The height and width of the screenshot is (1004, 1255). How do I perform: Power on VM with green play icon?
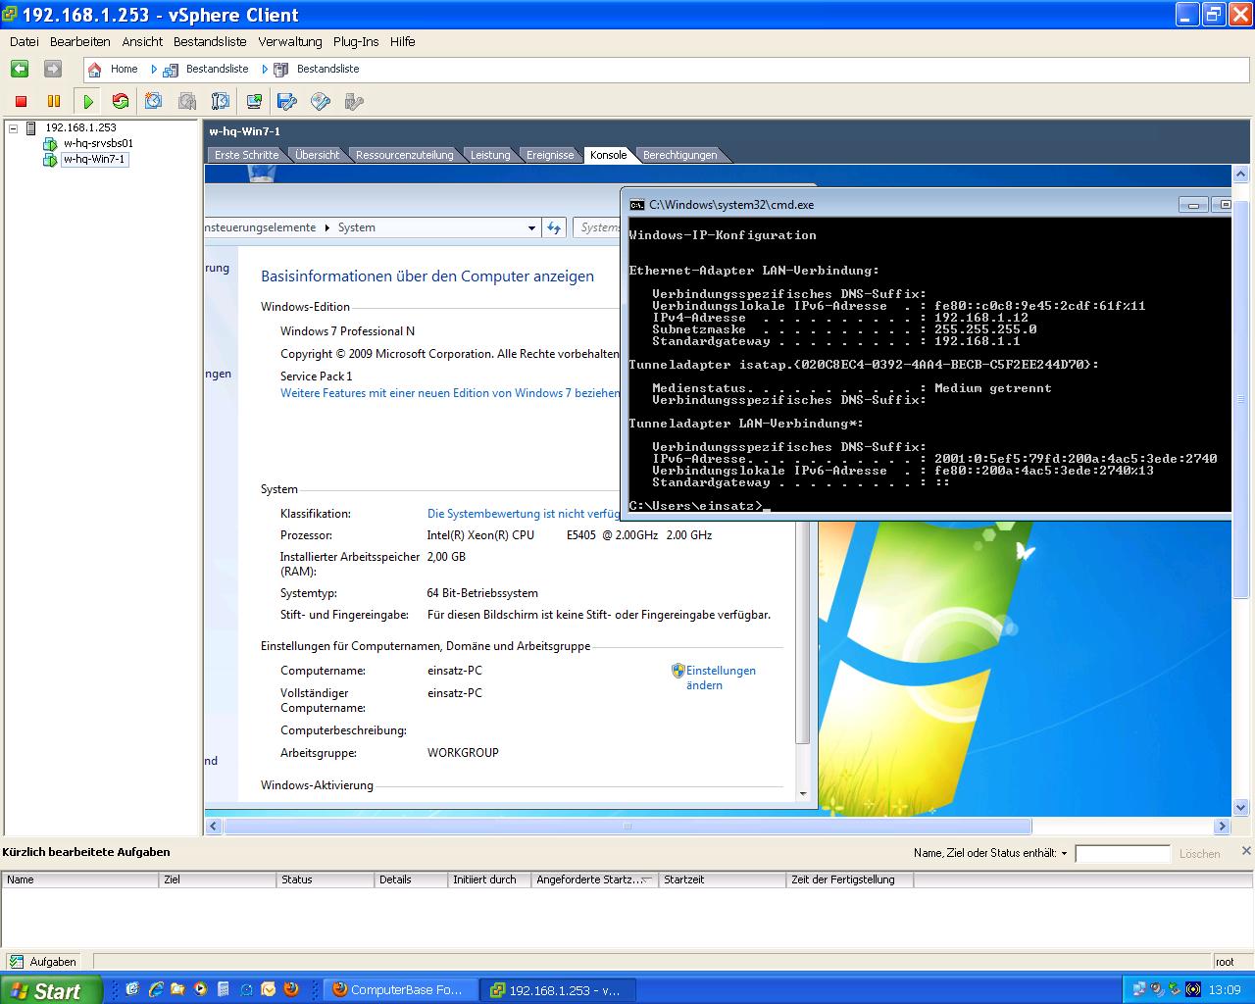click(88, 101)
